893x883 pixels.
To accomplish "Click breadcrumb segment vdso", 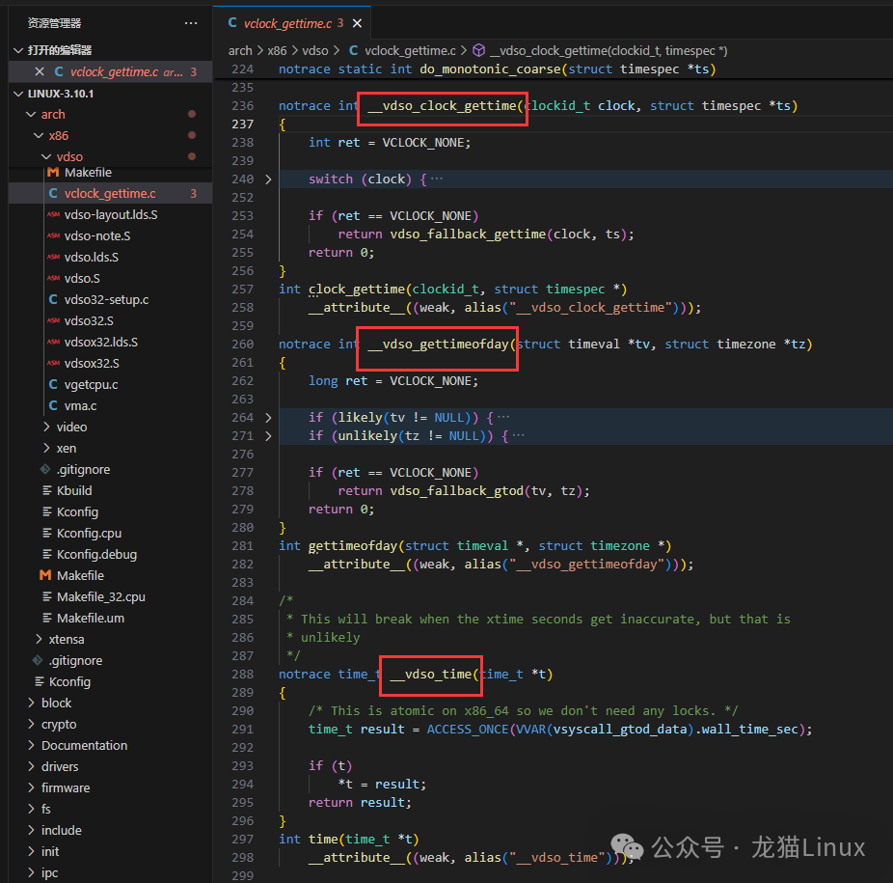I will [x=315, y=51].
